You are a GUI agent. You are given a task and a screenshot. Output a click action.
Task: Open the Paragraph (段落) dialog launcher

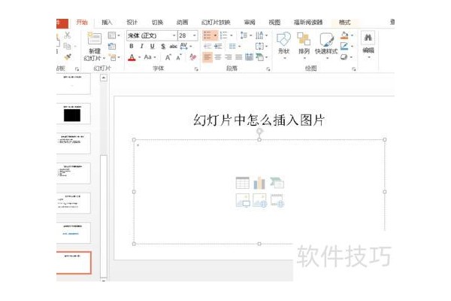(268, 69)
